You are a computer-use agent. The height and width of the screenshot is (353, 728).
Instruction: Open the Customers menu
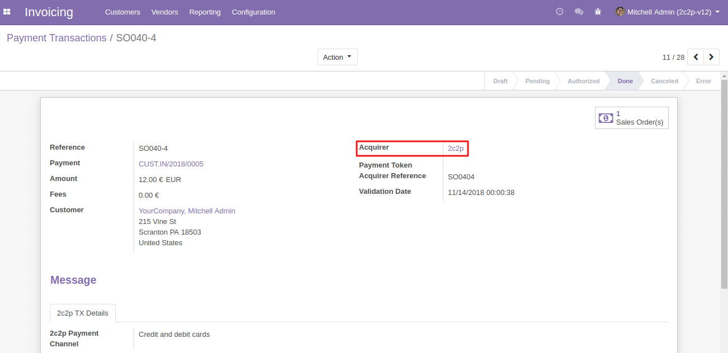122,12
